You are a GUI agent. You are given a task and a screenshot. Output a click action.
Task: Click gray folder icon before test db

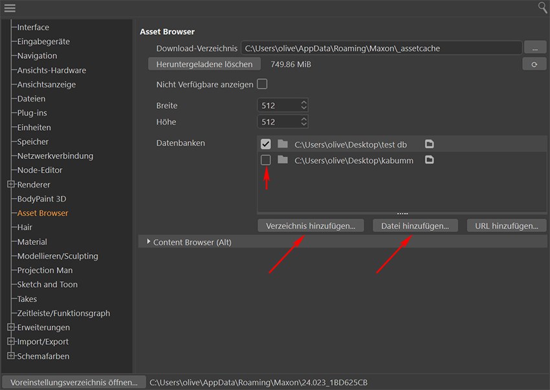click(282, 144)
